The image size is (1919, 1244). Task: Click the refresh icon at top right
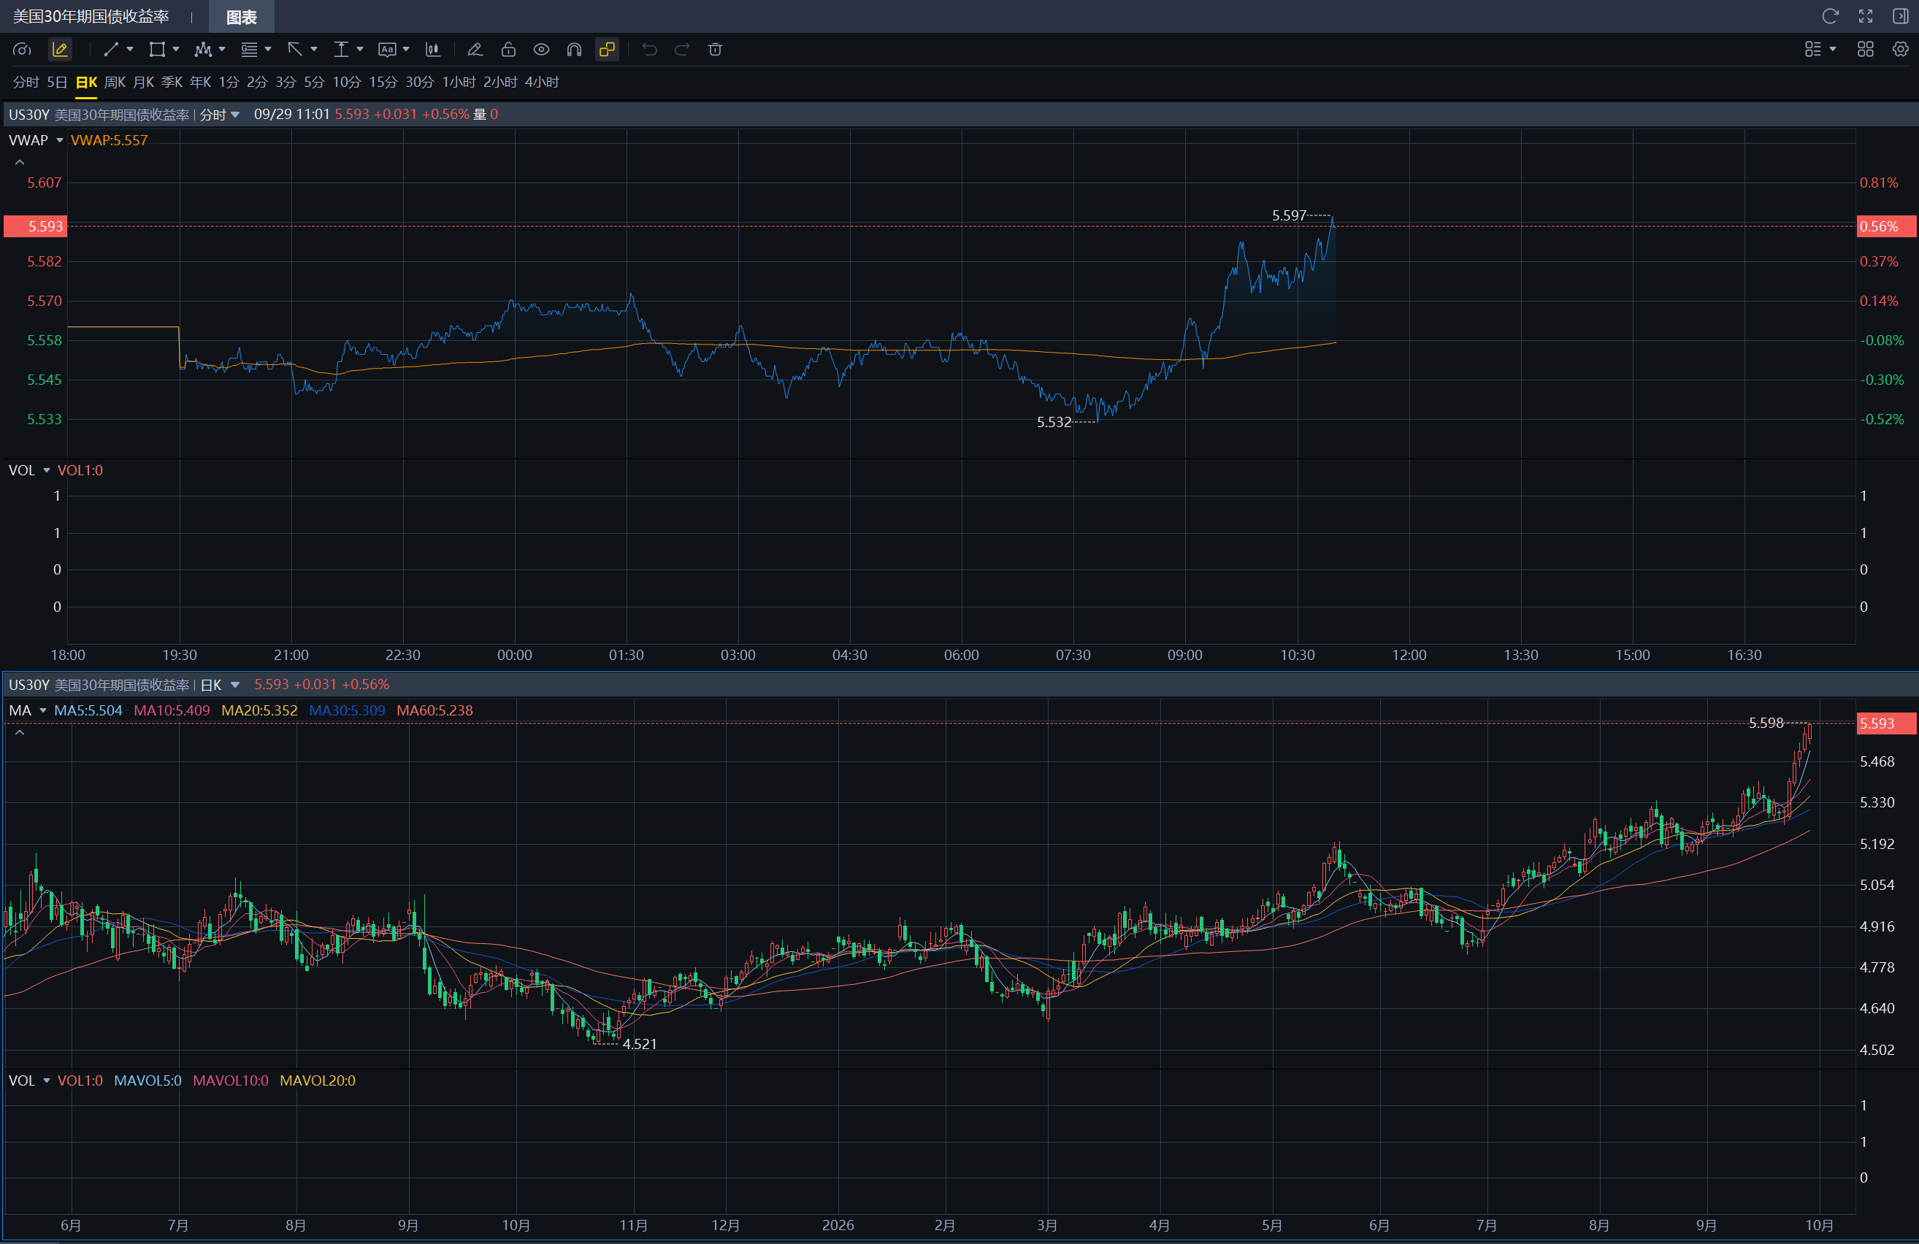(1829, 16)
